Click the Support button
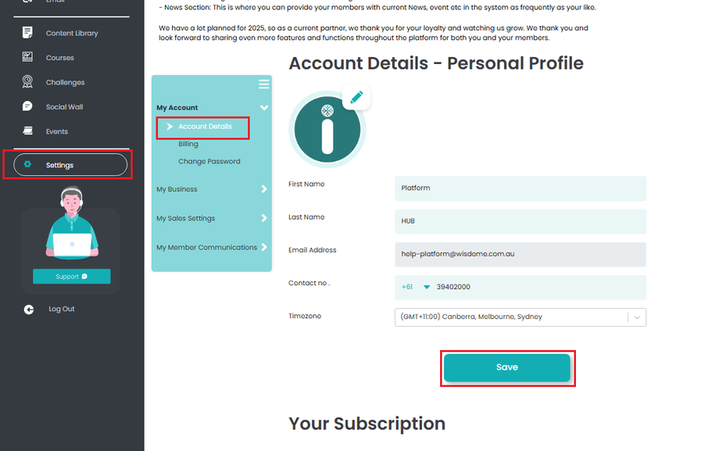Screen dimensions: 719x451 tap(71, 277)
